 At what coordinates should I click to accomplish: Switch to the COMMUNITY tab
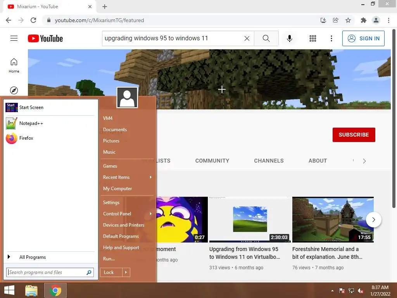(212, 161)
